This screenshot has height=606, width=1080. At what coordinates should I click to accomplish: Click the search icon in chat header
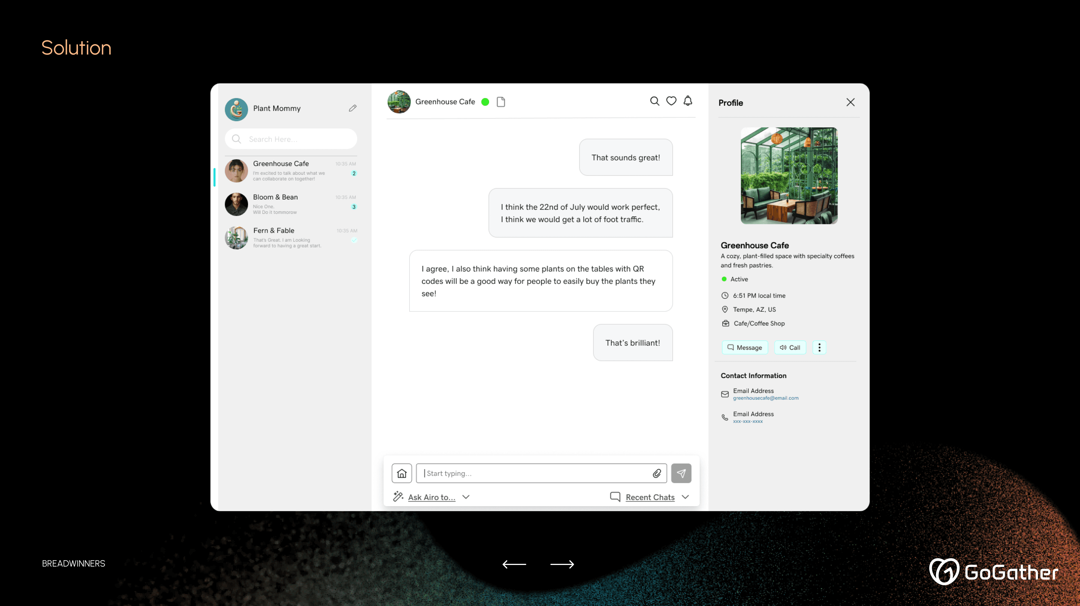[654, 101]
